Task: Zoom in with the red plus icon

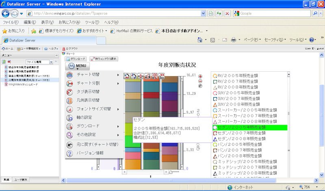Action: [x=200, y=76]
